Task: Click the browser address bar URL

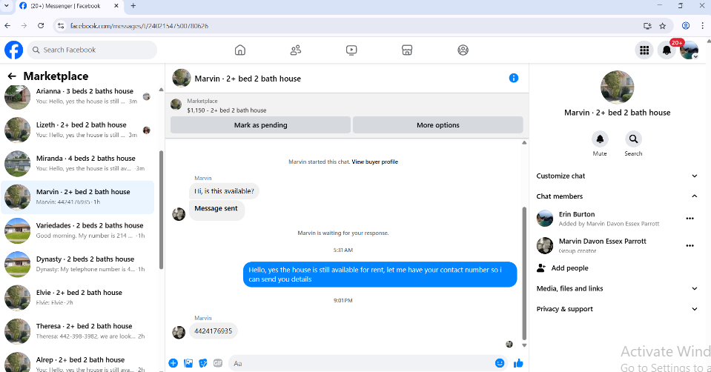Action: point(139,26)
